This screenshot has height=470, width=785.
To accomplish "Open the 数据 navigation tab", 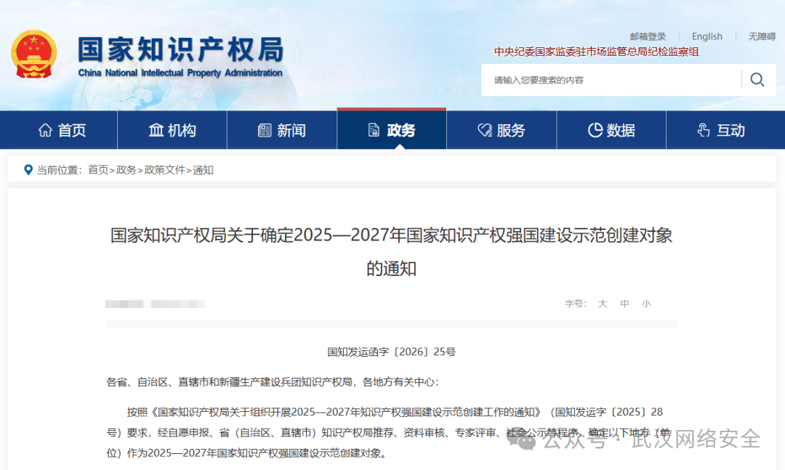I will pos(611,130).
